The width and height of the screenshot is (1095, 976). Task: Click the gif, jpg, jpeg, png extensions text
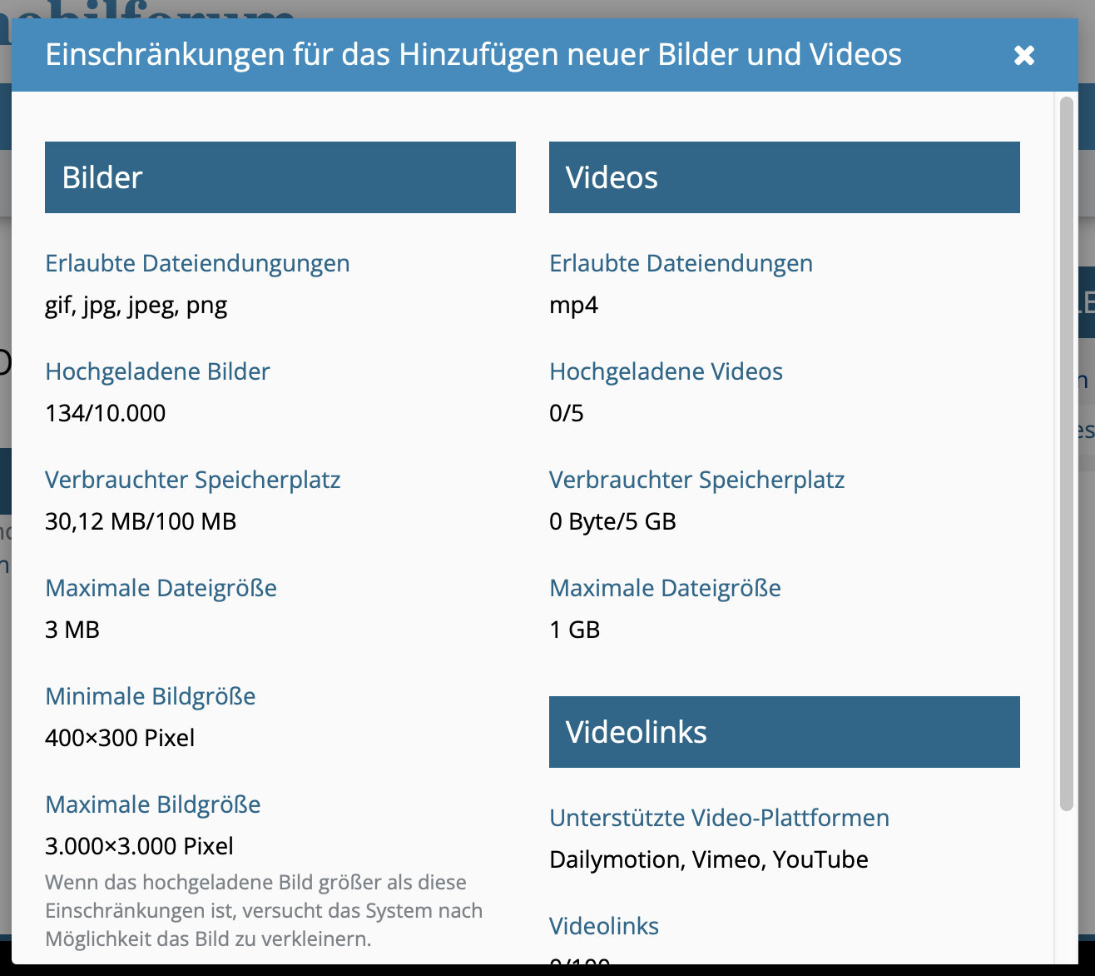coord(136,305)
